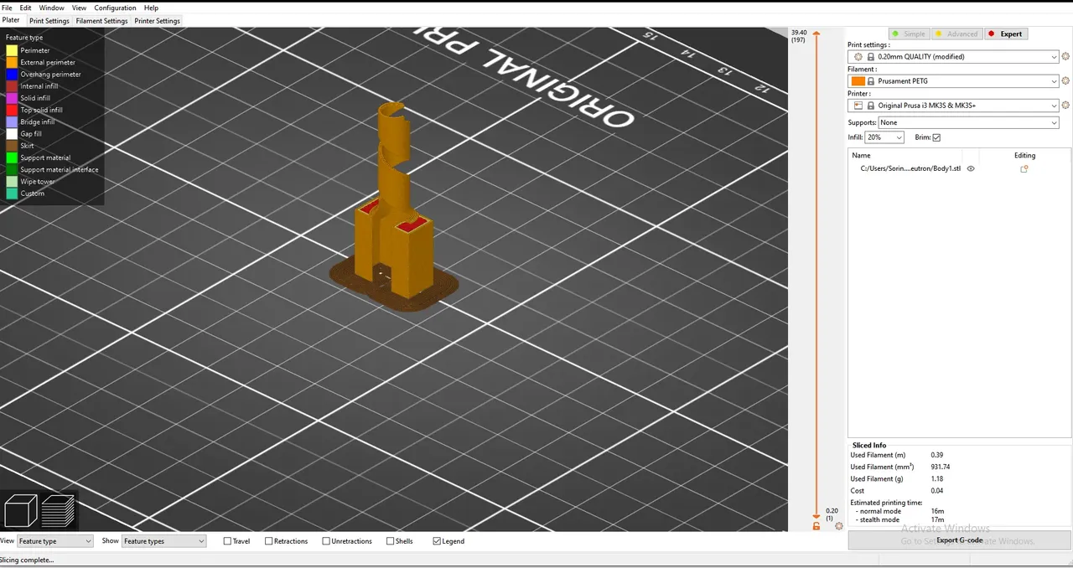Open settings cog beside filament dropdown
This screenshot has width=1073, height=568.
(x=1065, y=81)
